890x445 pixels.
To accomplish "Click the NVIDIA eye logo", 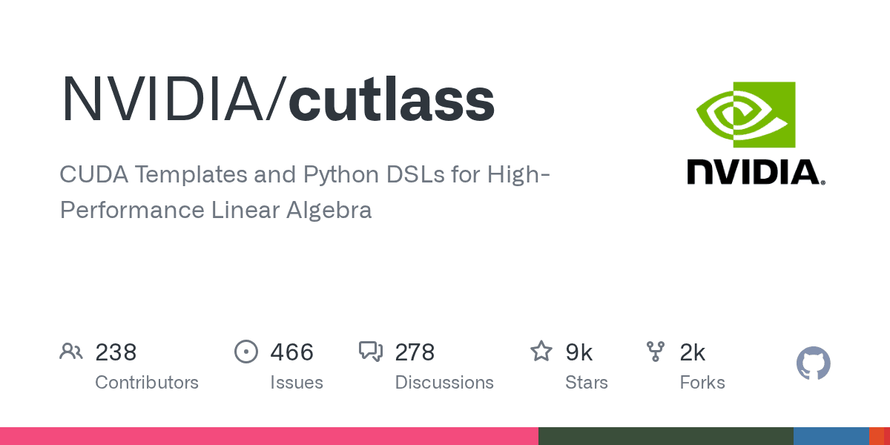I will click(x=745, y=114).
